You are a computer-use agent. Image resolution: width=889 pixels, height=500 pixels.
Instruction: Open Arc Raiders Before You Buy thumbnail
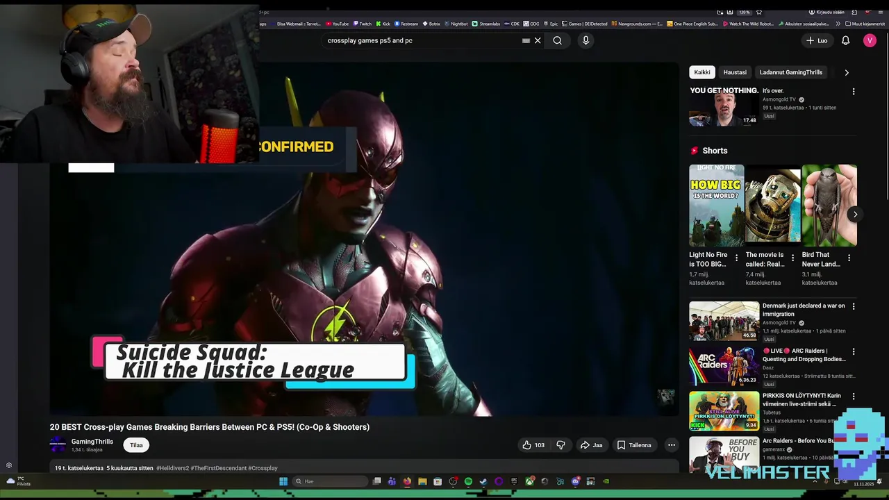pos(724,454)
